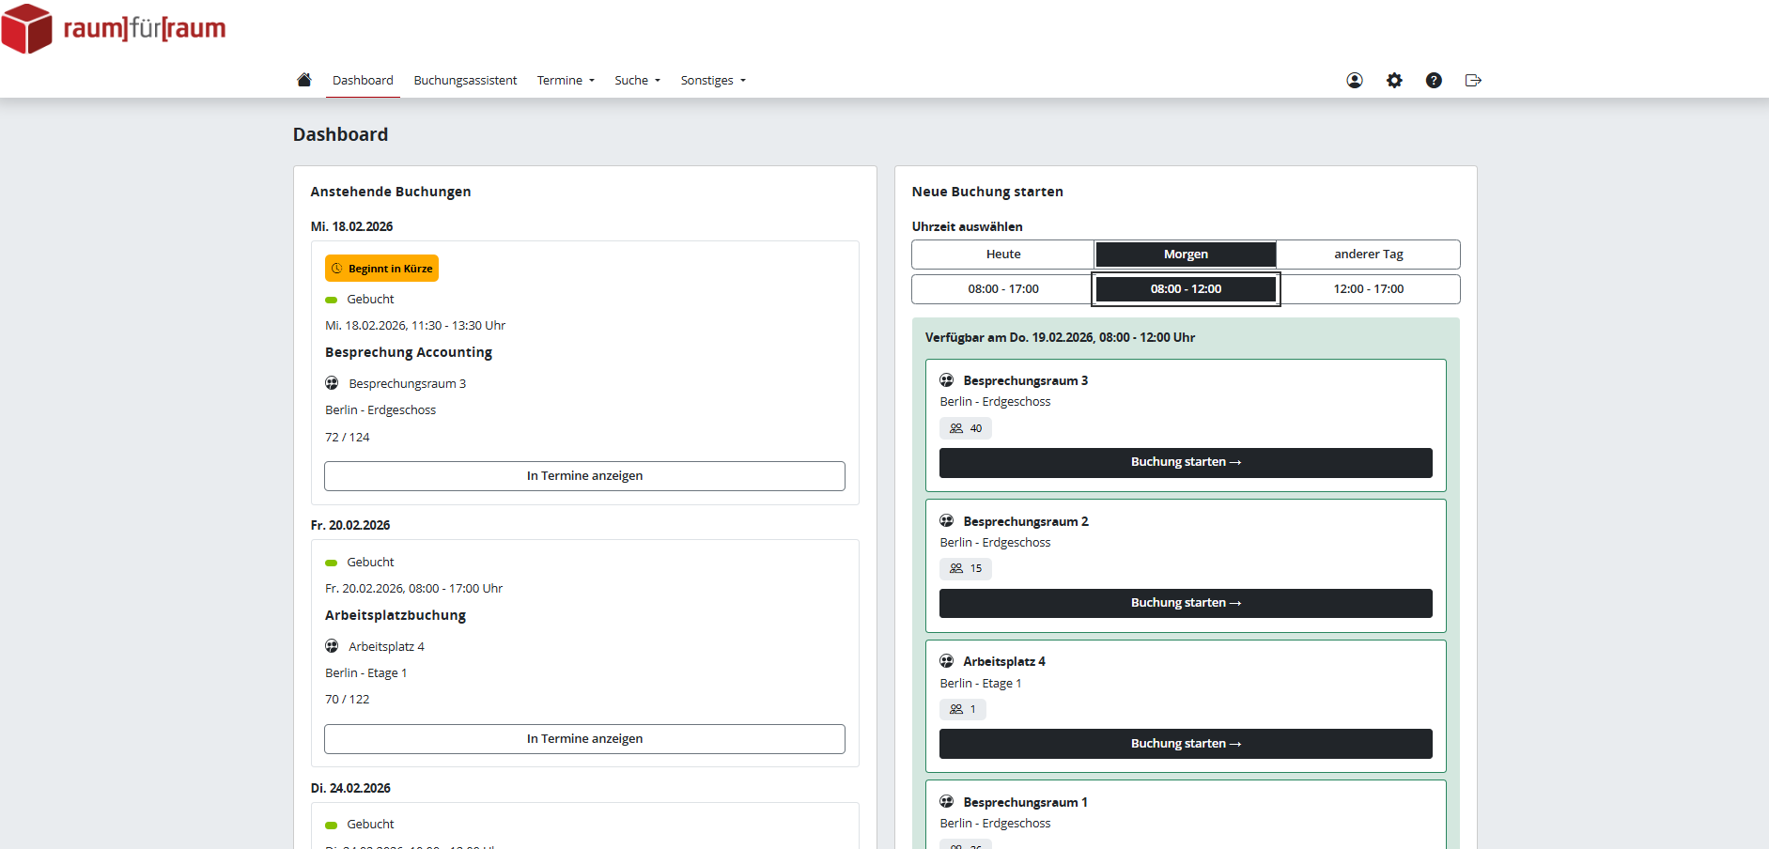Click capacity 40 people badge

pyautogui.click(x=966, y=428)
